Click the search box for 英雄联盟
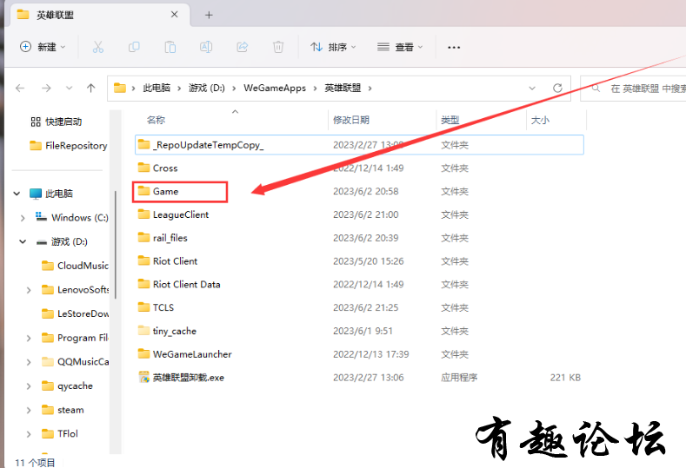The height and width of the screenshot is (468, 686). tap(635, 89)
